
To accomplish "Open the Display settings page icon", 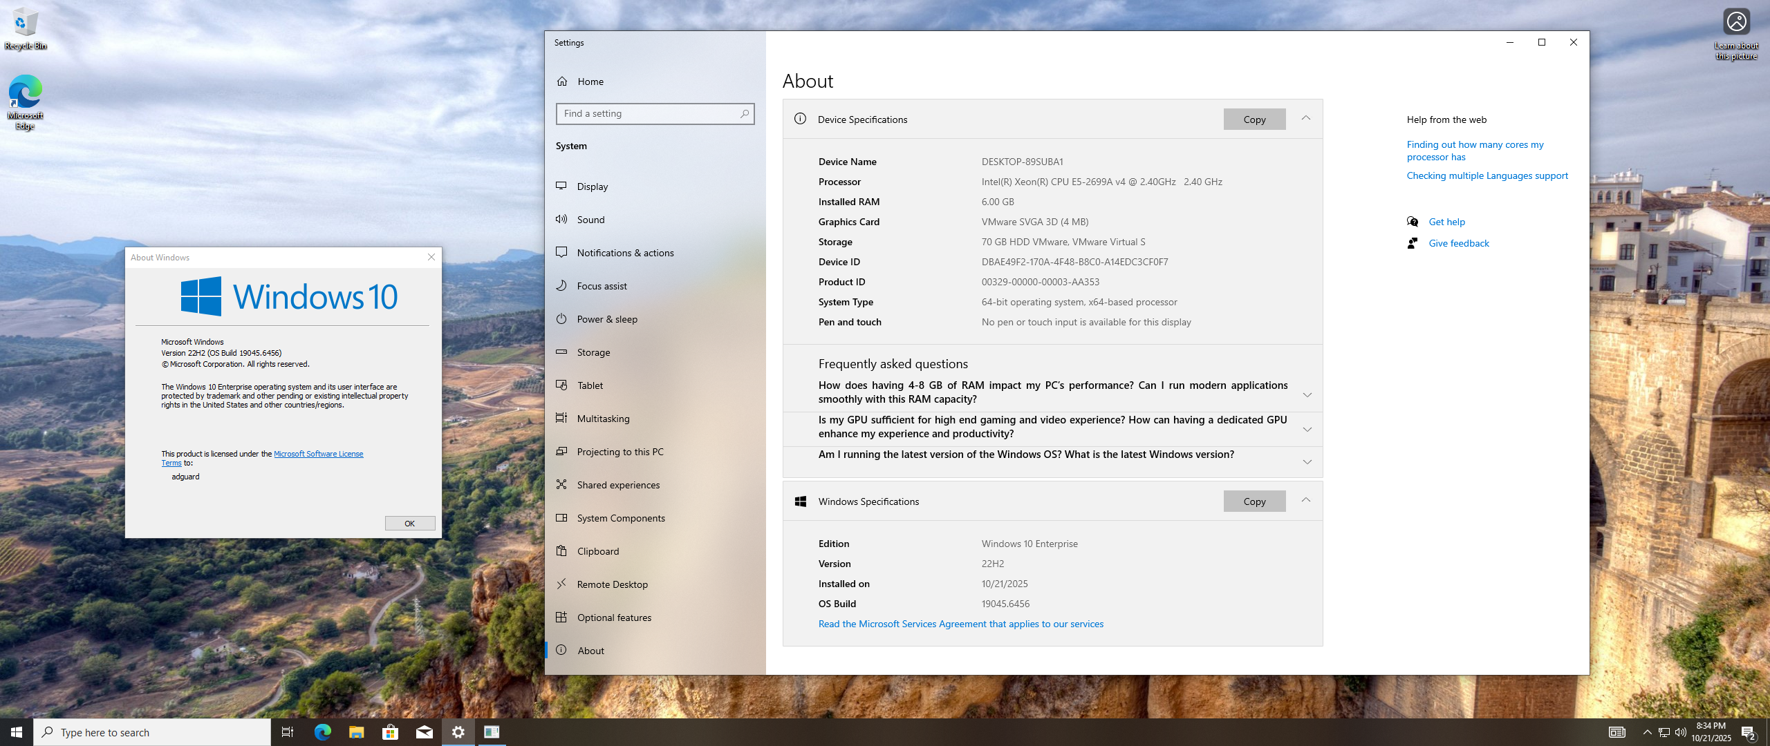I will (x=561, y=186).
